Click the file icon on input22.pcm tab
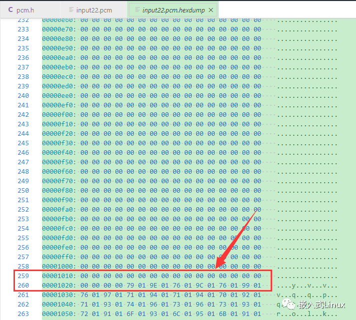This screenshot has width=356, height=320. click(x=71, y=10)
